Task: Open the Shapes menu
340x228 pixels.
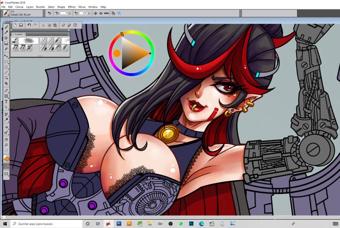Action: point(61,7)
